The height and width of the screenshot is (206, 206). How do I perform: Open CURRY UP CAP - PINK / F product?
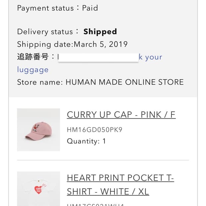click(121, 115)
